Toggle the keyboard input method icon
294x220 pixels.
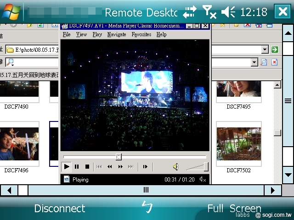point(147,207)
